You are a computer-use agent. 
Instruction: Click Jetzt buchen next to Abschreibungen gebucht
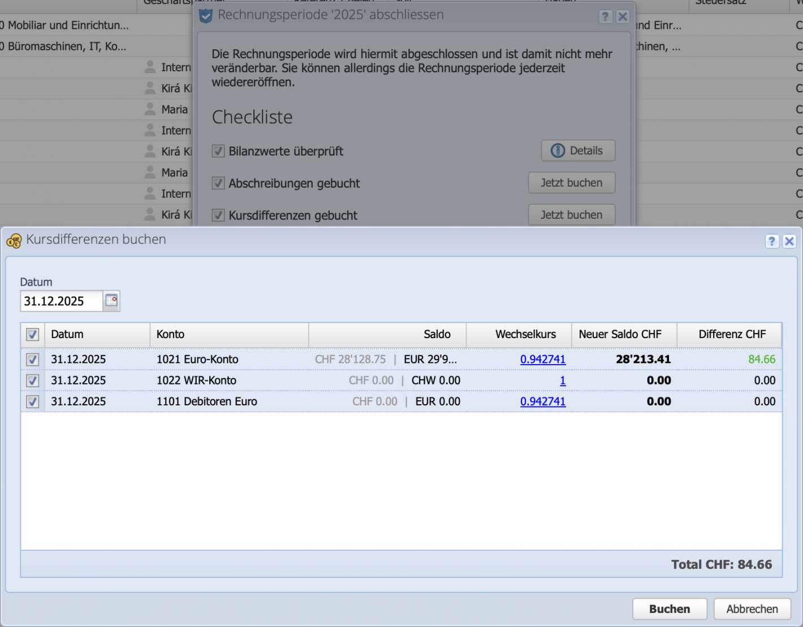point(571,183)
